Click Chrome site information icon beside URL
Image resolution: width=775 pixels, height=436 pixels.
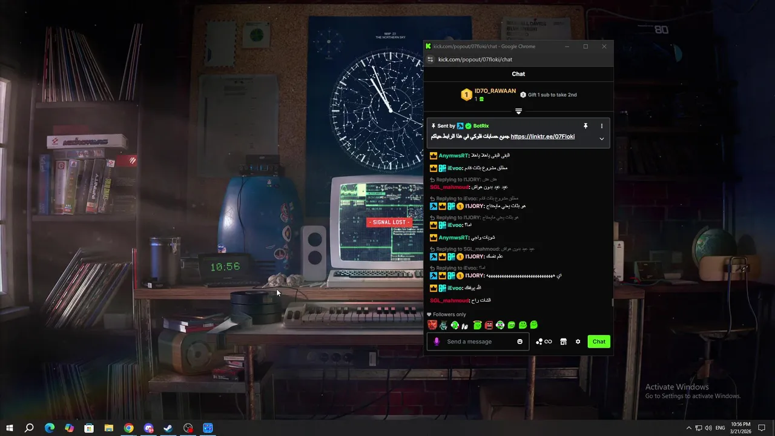point(430,59)
